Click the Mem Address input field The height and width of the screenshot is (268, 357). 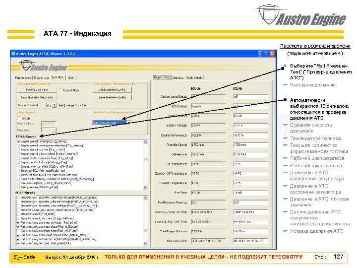pos(49,124)
